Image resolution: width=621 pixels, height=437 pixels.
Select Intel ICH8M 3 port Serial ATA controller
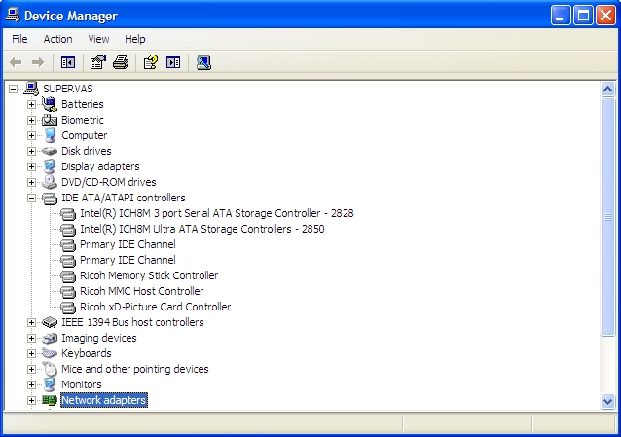(217, 213)
